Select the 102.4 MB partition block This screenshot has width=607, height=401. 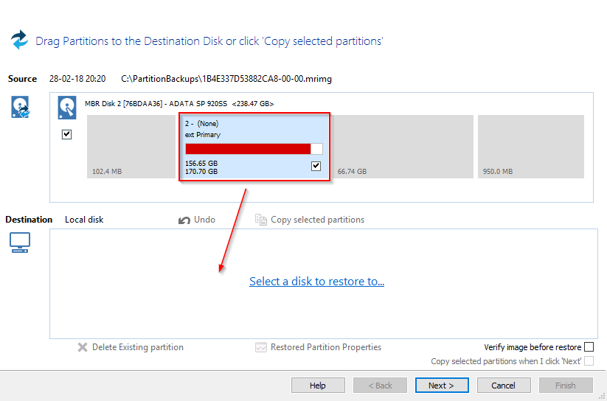click(x=129, y=146)
